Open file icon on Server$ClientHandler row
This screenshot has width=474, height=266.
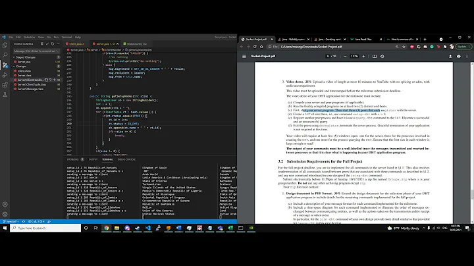[x=47, y=80]
